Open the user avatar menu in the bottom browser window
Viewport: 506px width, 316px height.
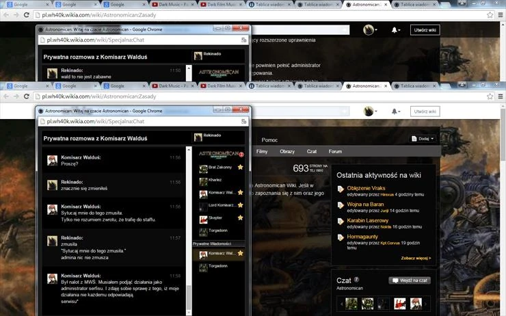(x=370, y=111)
